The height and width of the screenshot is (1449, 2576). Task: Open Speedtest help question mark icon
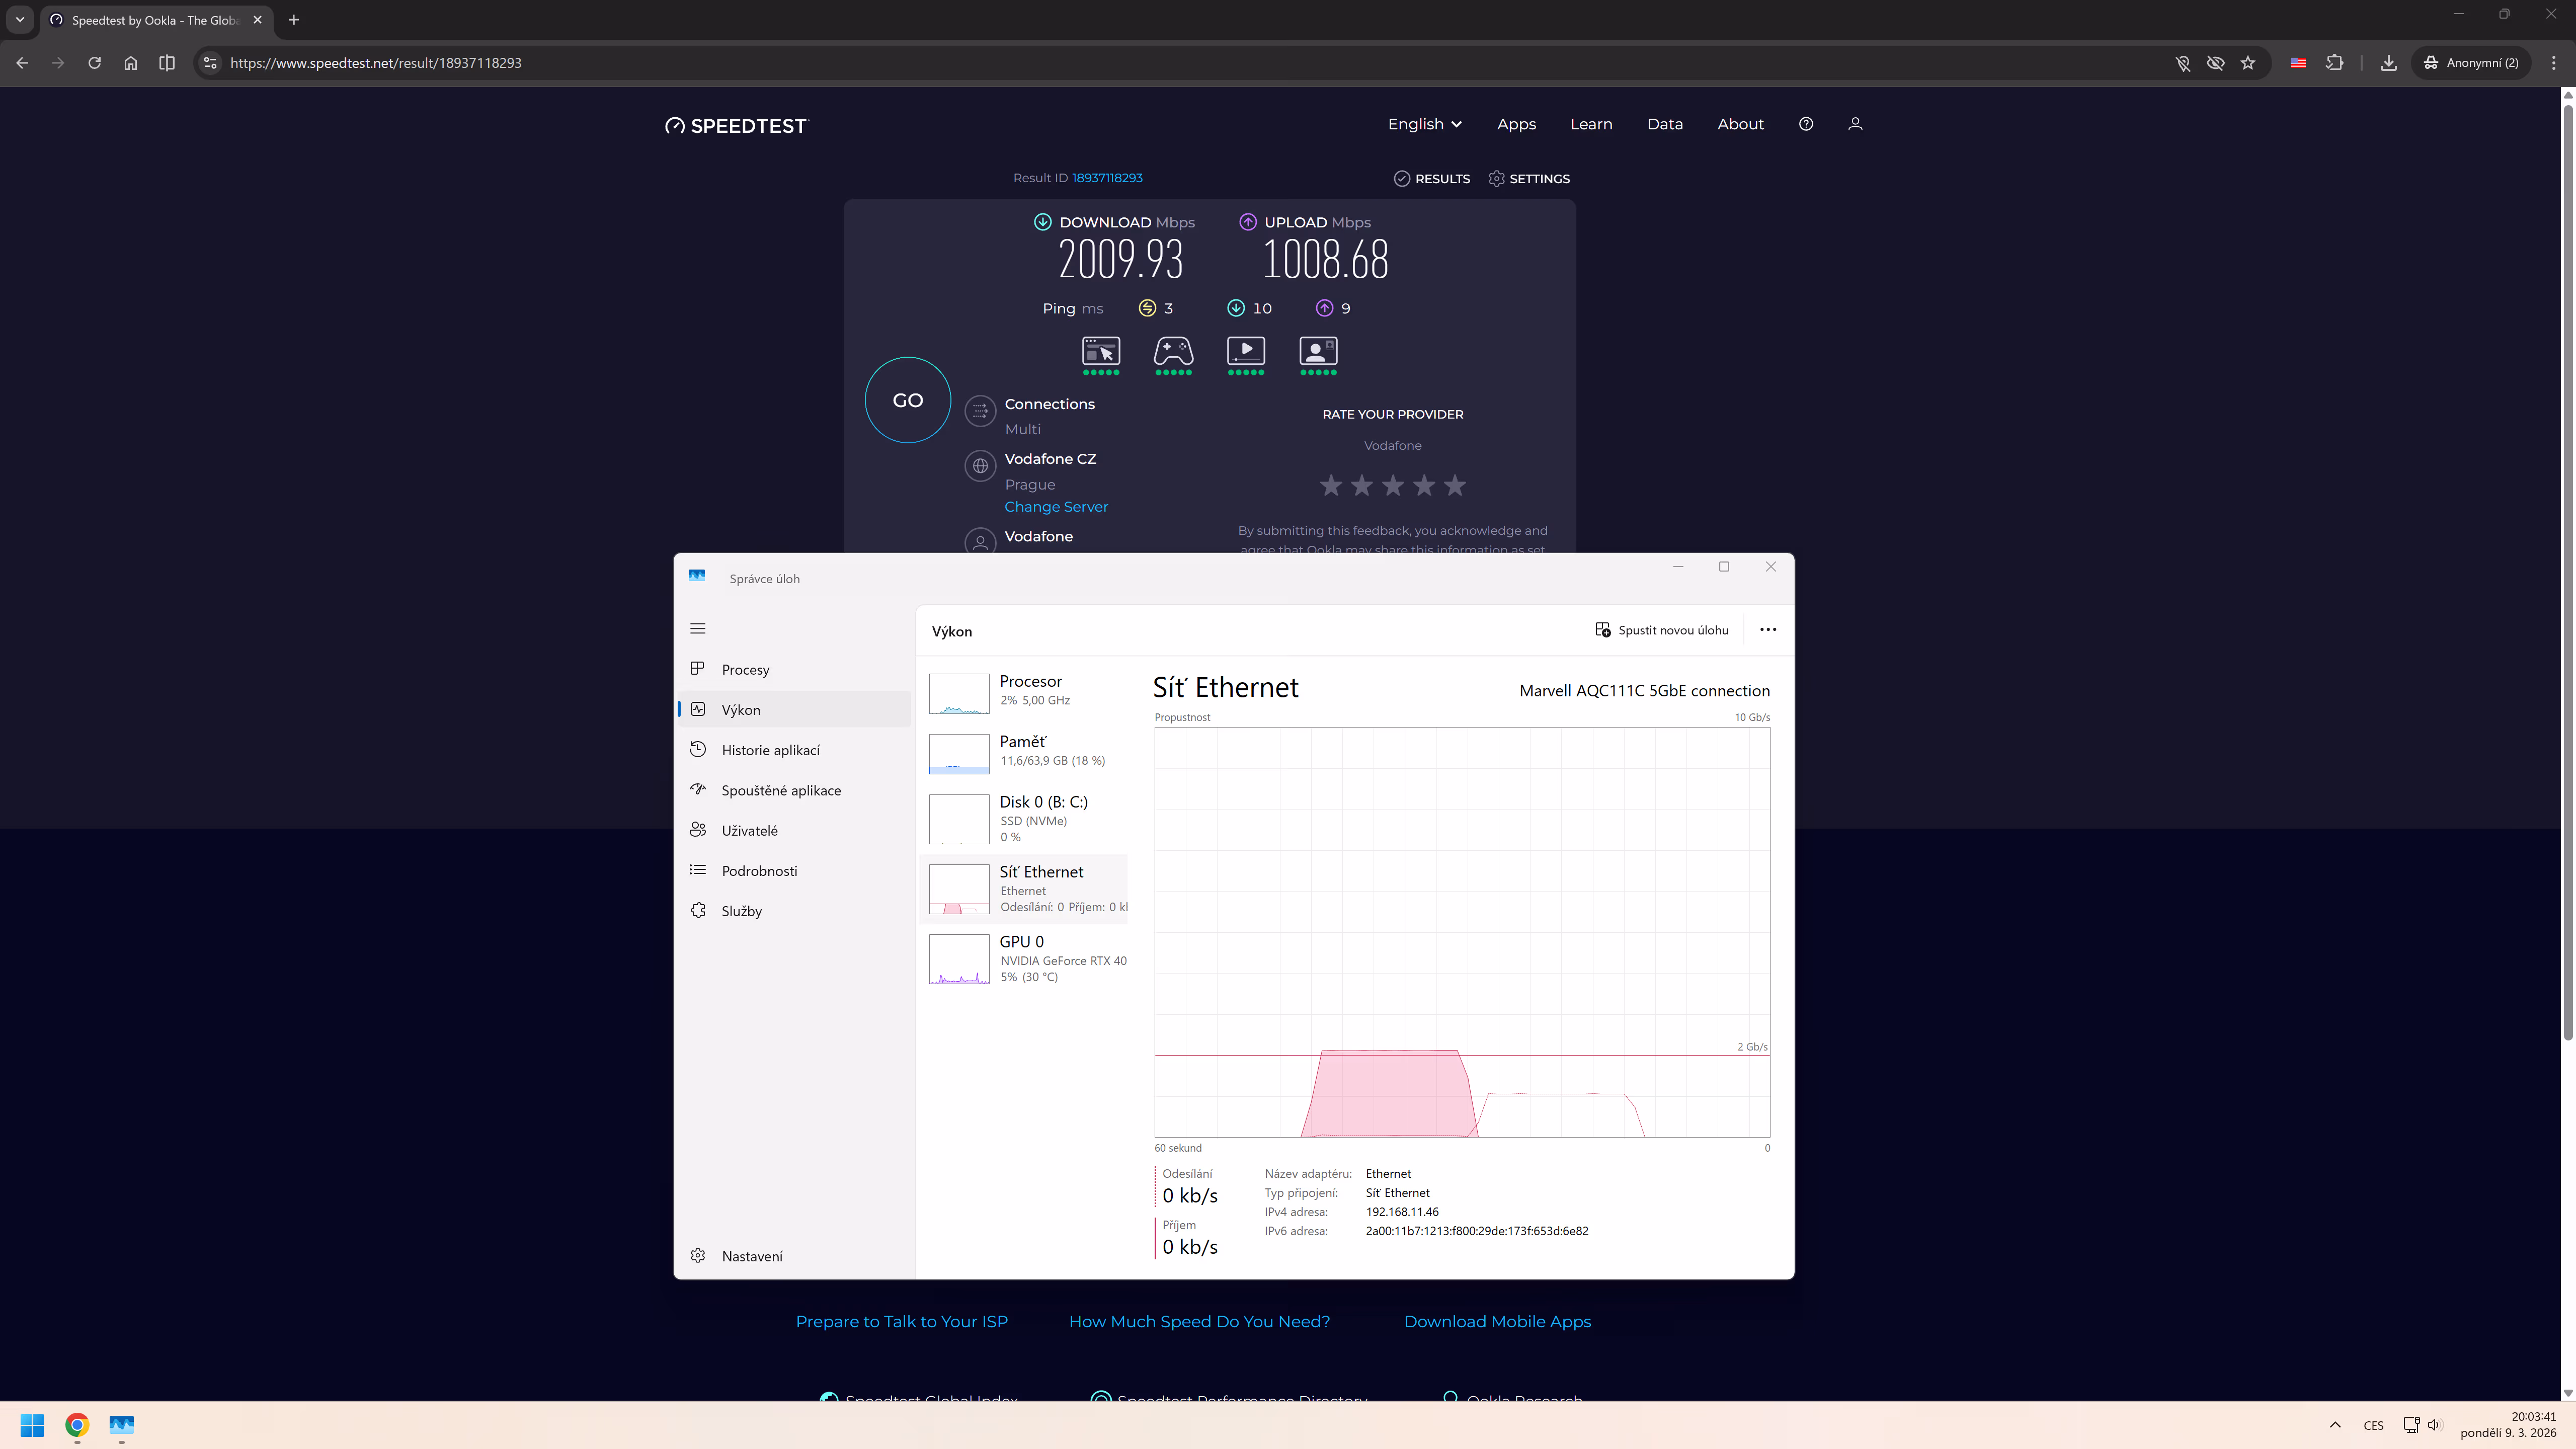click(1805, 124)
